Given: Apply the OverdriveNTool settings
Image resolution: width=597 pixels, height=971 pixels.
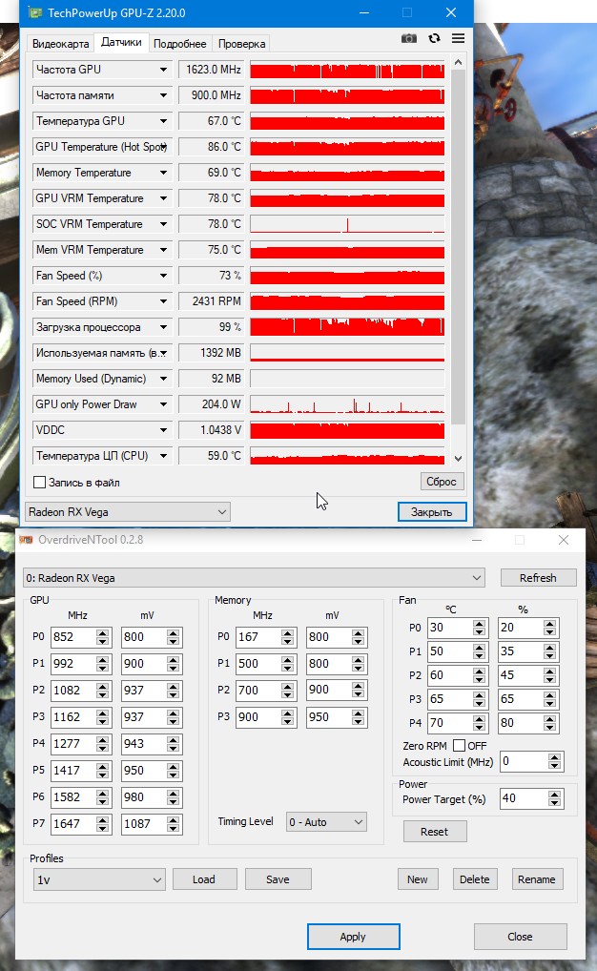Looking at the screenshot, I should [x=353, y=937].
